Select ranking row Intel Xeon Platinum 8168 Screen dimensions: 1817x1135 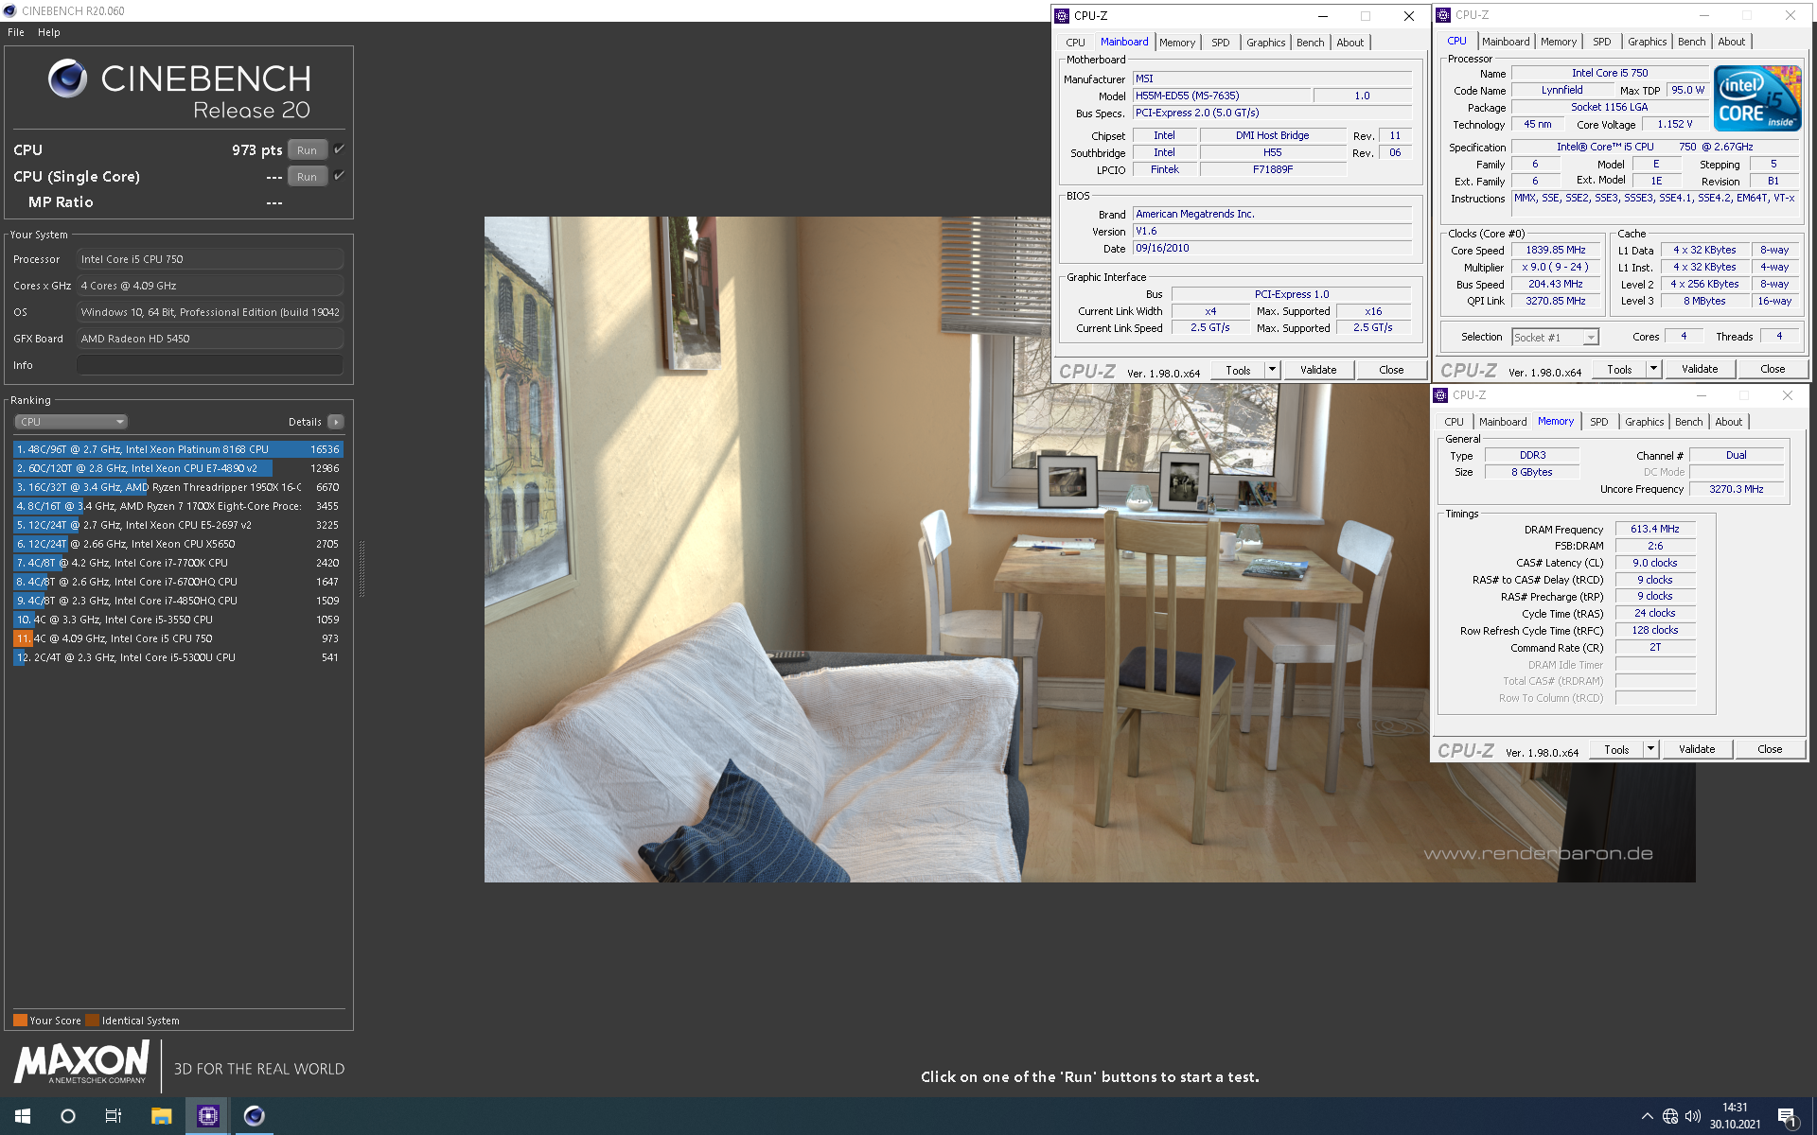point(178,449)
